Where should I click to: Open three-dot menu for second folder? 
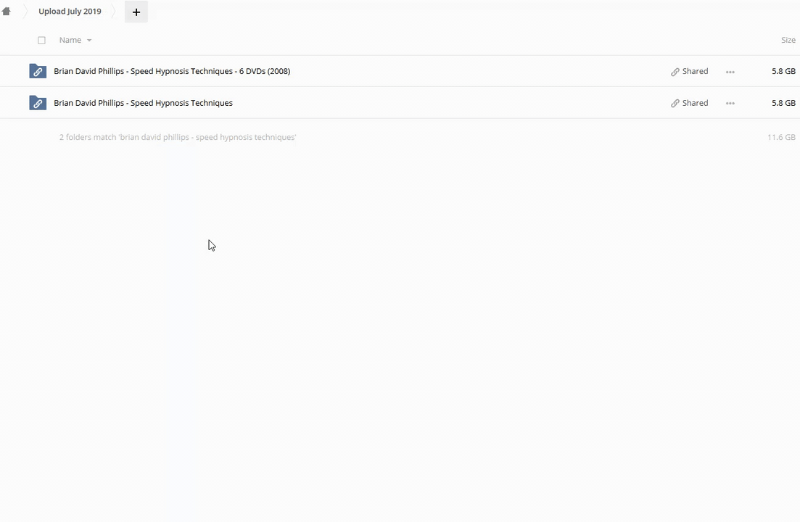[x=730, y=104]
